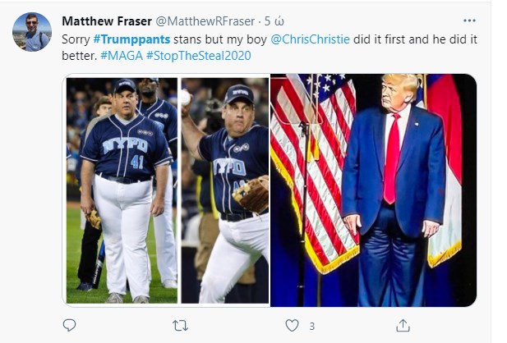Enlarge the photo of the player throwing a baseball
The image size is (507, 343).
click(224, 190)
